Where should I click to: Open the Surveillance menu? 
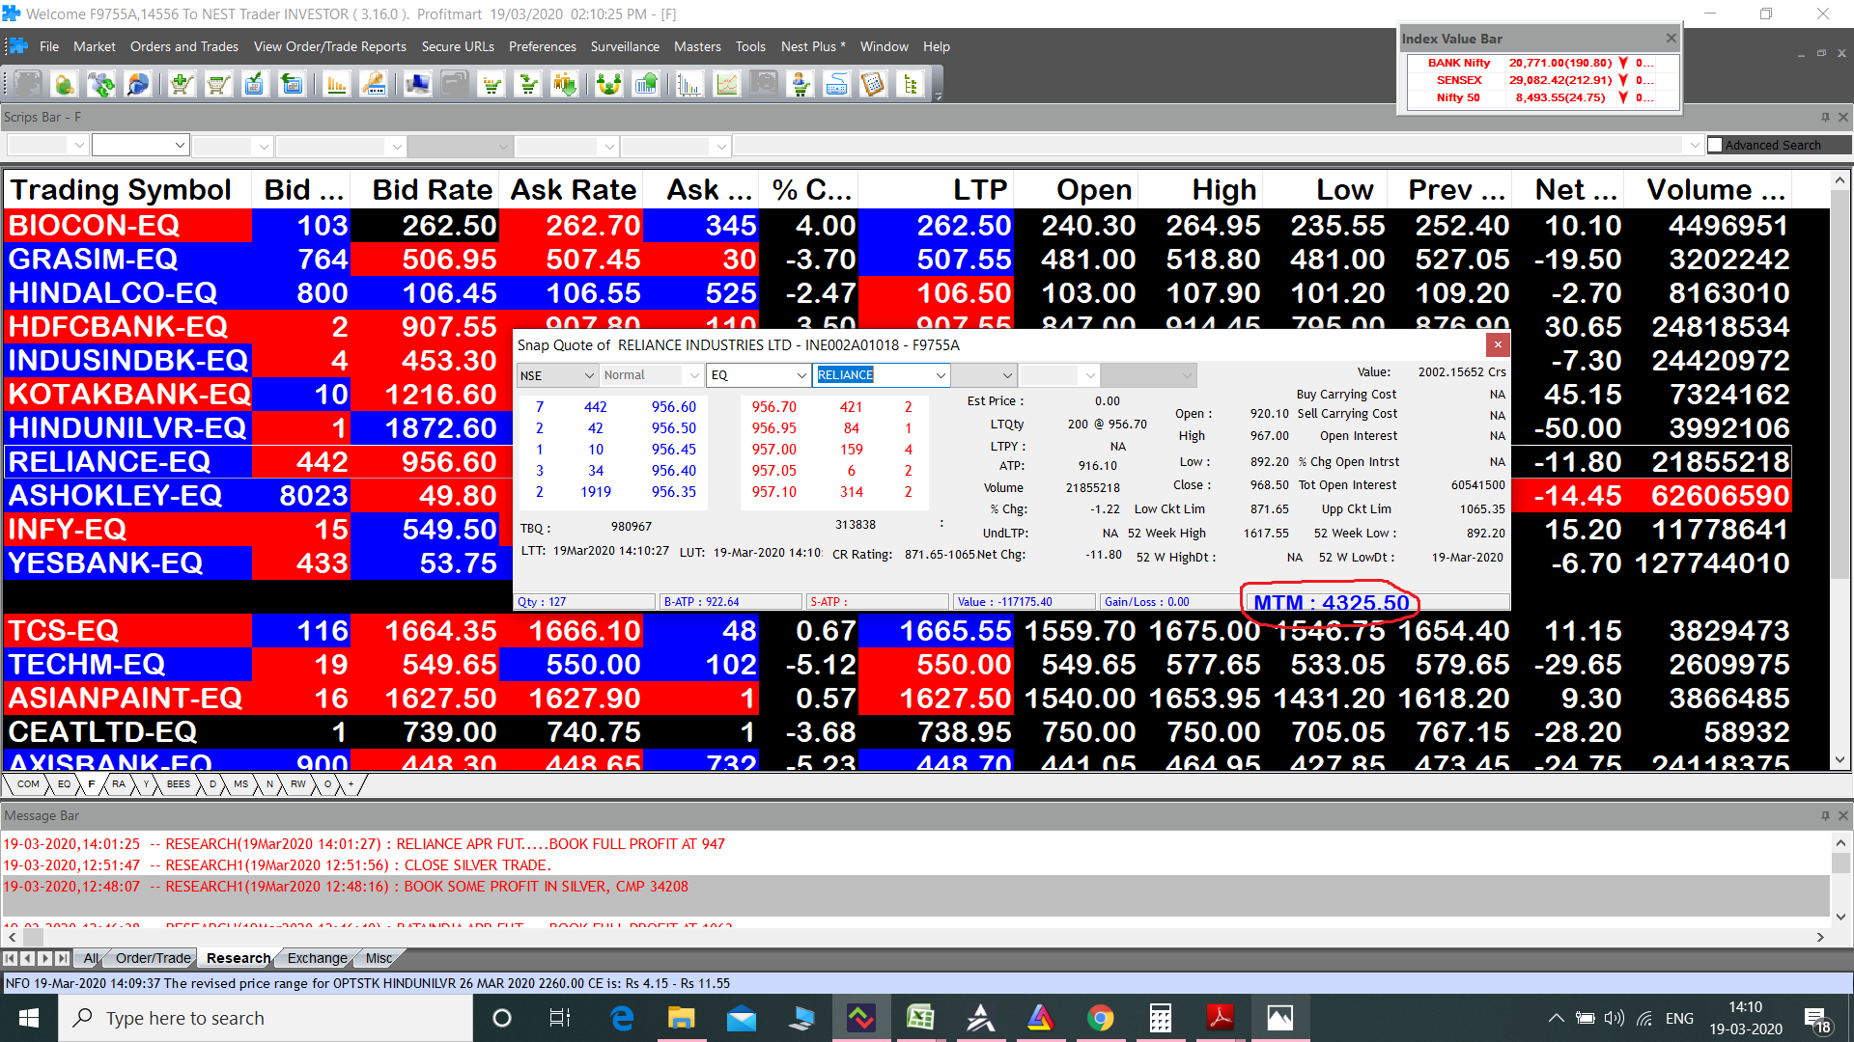click(x=625, y=46)
